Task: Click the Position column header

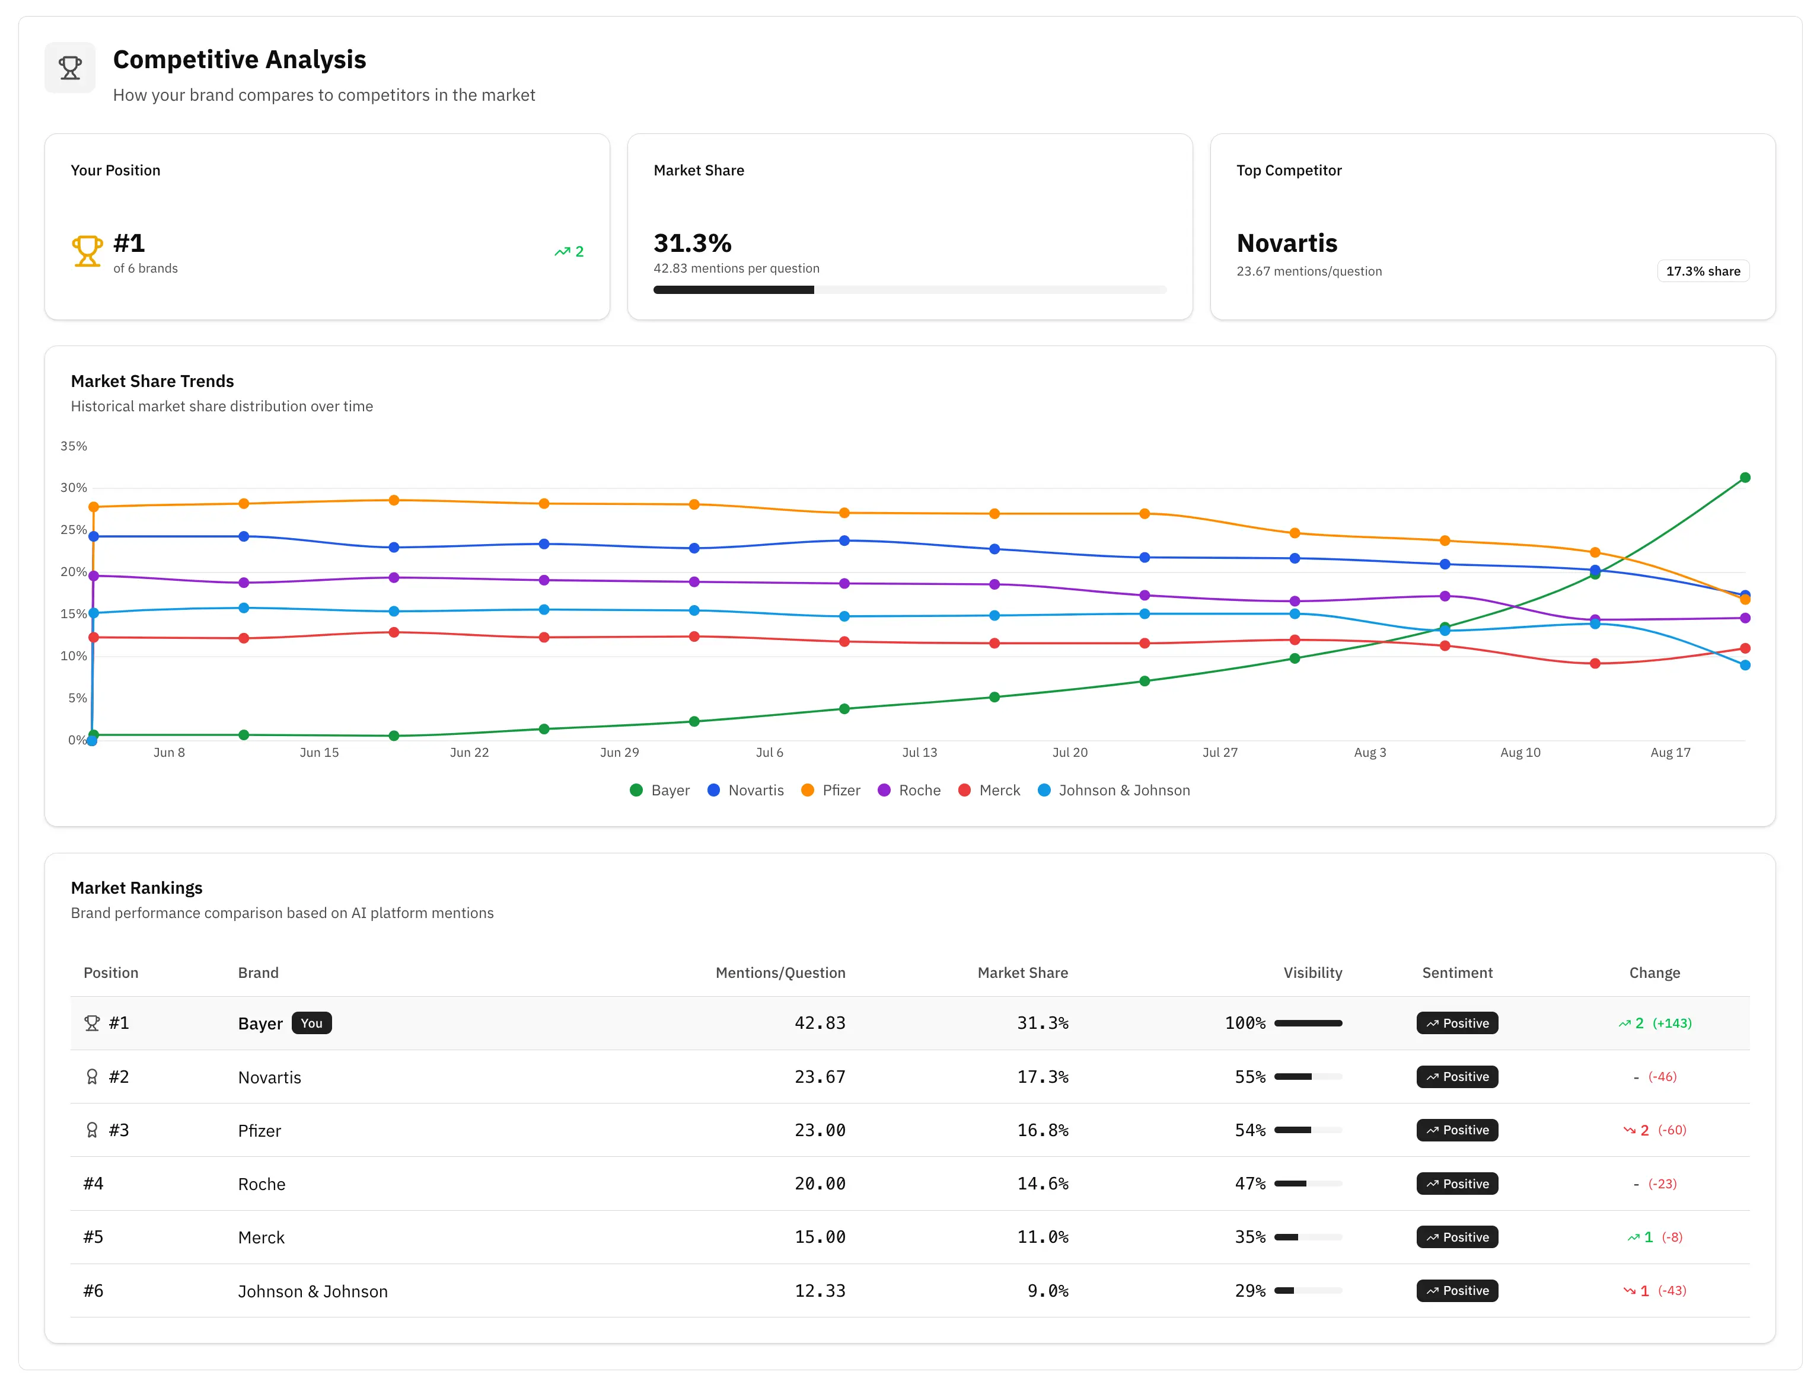Action: tap(111, 973)
